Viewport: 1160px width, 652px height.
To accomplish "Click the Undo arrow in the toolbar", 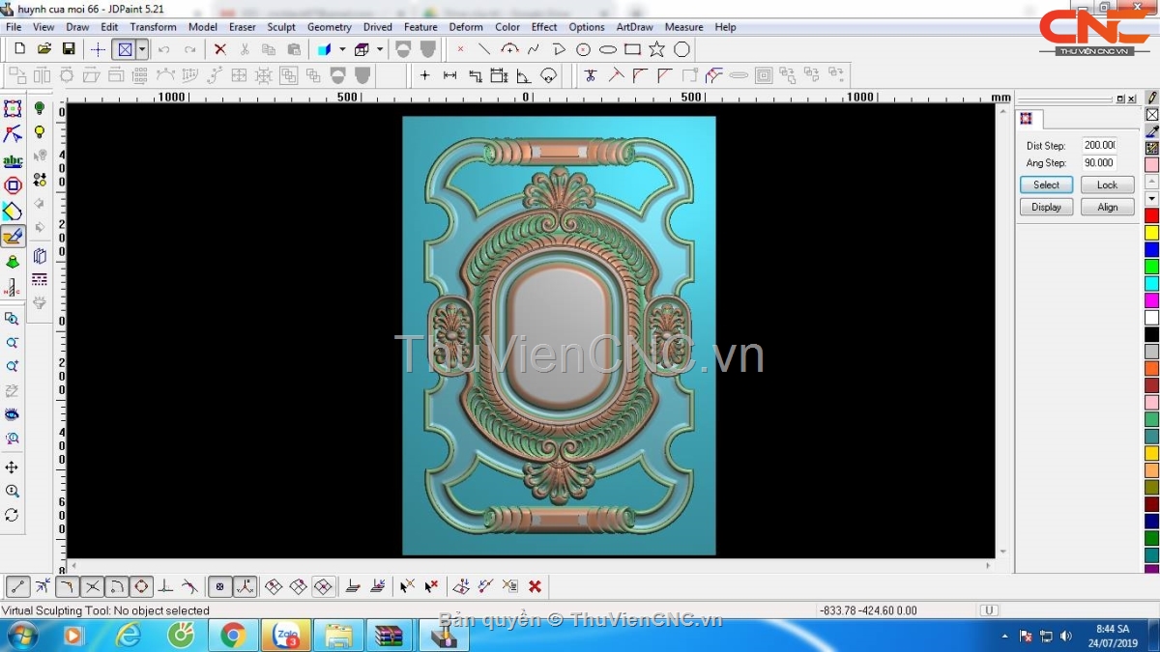I will tap(164, 49).
